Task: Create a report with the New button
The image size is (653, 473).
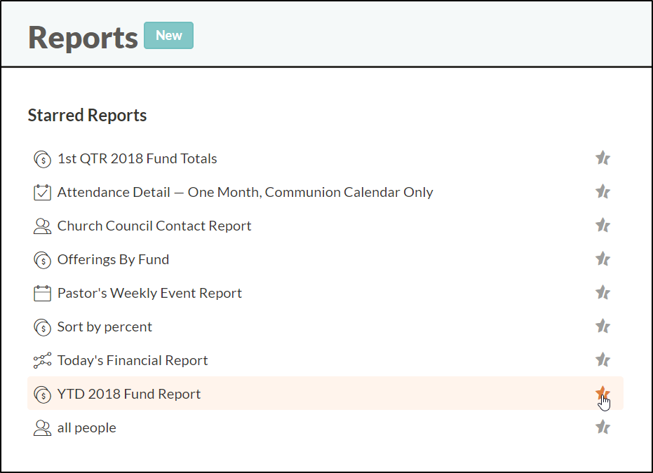Action: tap(168, 35)
